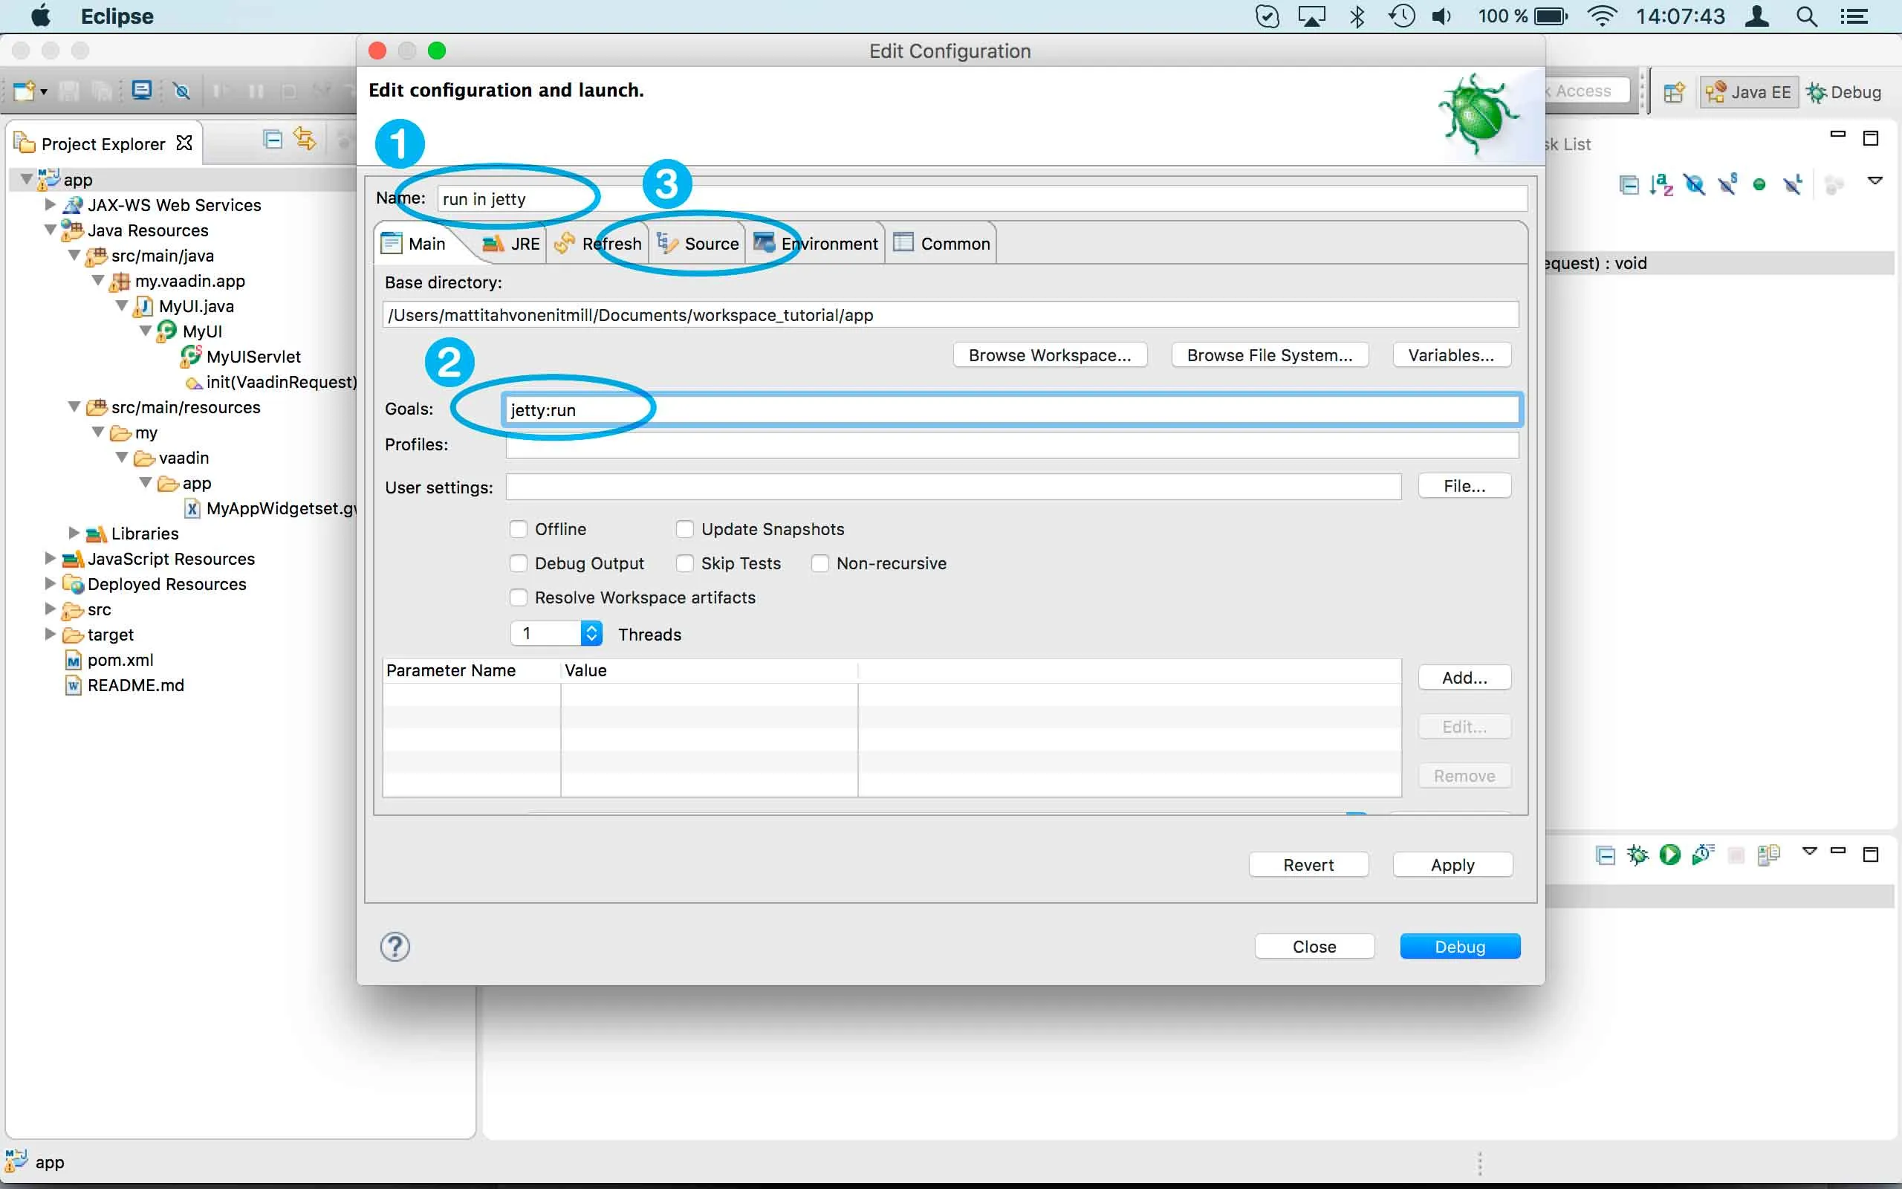Click the Eclipse bug/logo icon
The image size is (1902, 1189).
(1478, 115)
